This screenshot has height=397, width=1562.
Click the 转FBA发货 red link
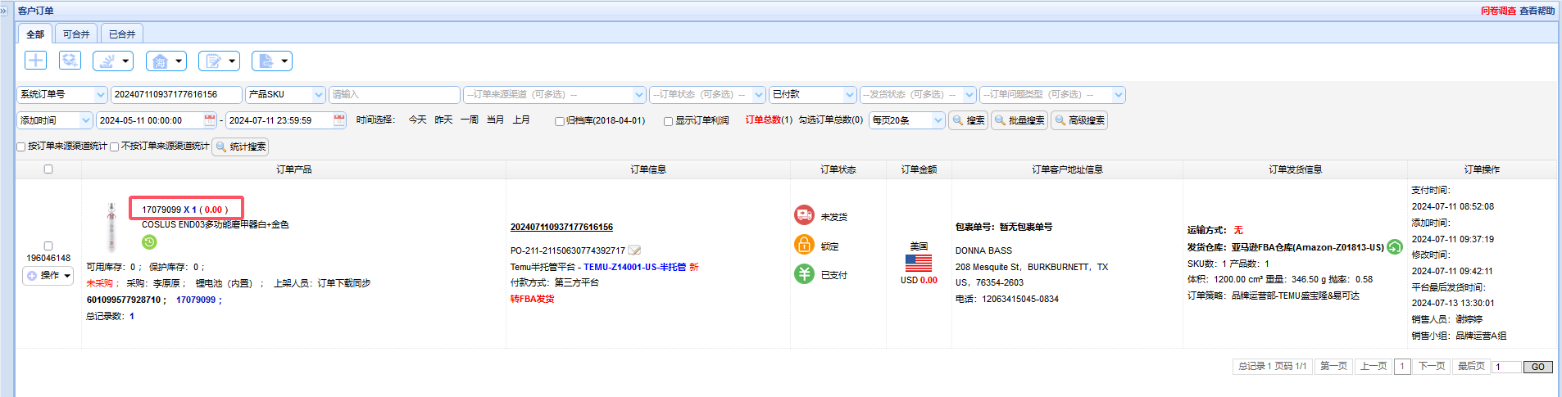(532, 299)
